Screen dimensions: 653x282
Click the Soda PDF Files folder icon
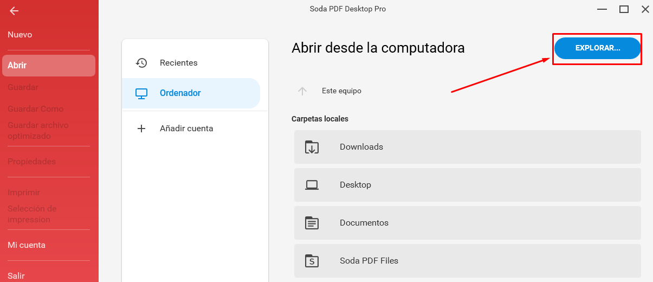(312, 261)
